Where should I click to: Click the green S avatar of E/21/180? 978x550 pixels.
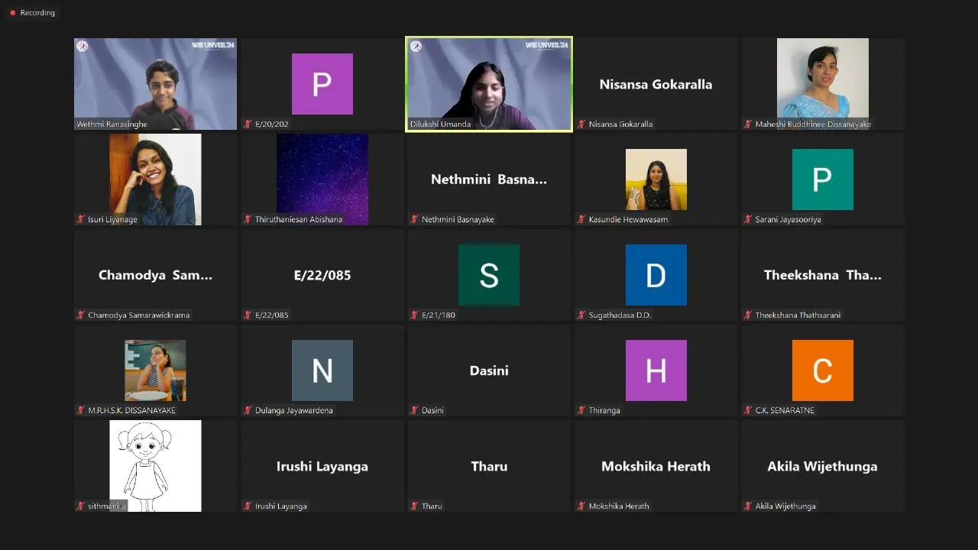point(489,275)
